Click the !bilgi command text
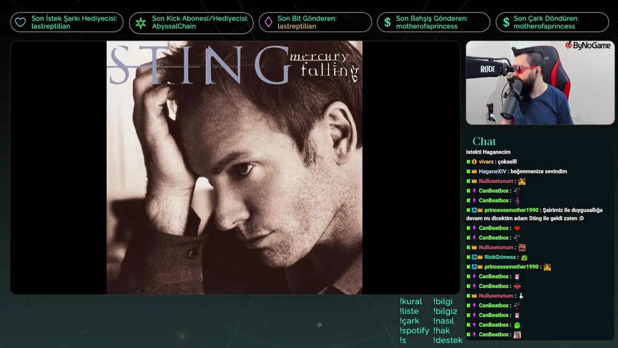The width and height of the screenshot is (618, 348). pos(443,302)
